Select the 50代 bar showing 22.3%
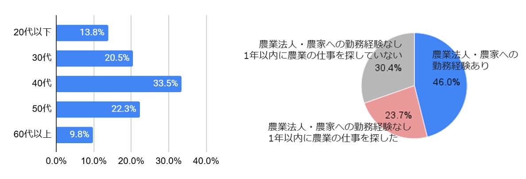This screenshot has width=526, height=179. tap(98, 109)
